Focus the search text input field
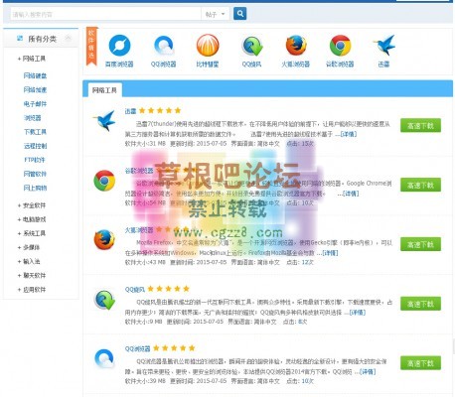 coord(105,14)
